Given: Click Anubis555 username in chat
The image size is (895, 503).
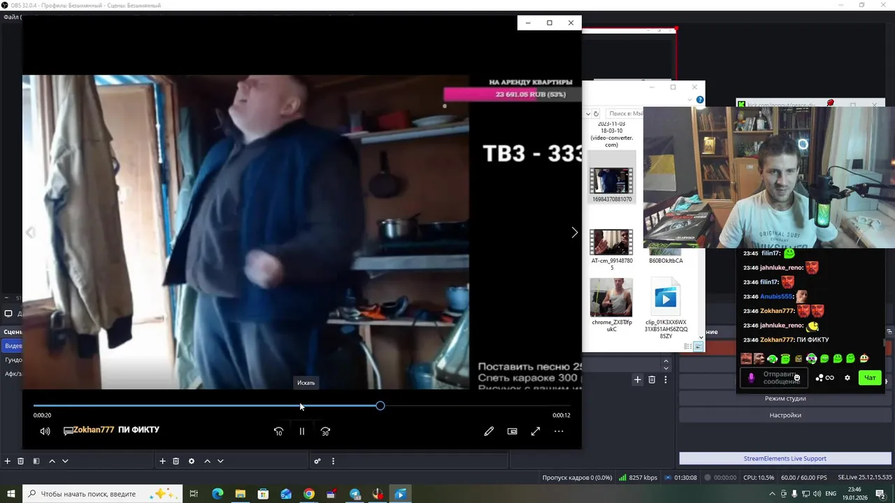Looking at the screenshot, I should tap(778, 296).
